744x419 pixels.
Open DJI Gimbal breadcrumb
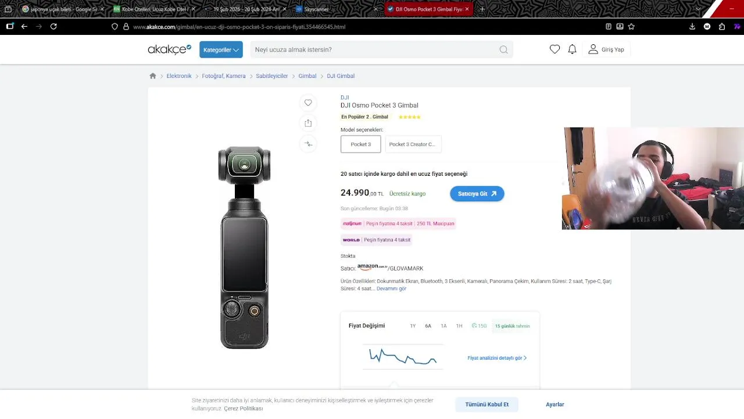tap(341, 76)
